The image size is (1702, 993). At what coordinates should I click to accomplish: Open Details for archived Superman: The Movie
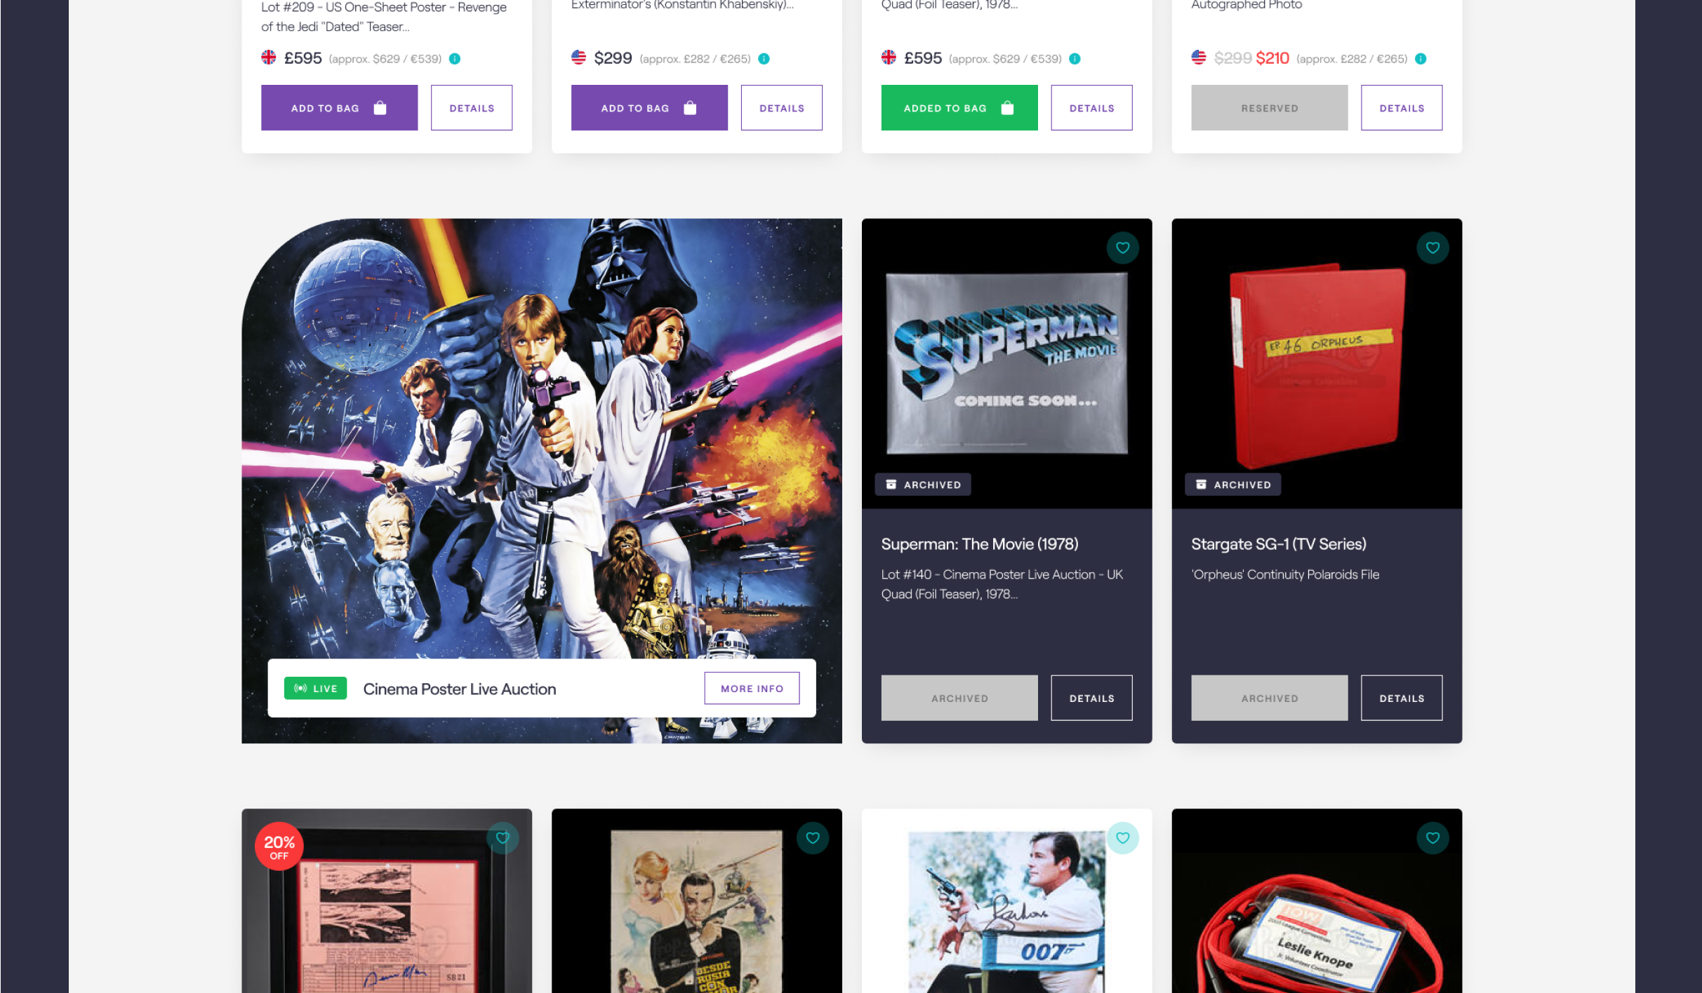click(x=1091, y=698)
